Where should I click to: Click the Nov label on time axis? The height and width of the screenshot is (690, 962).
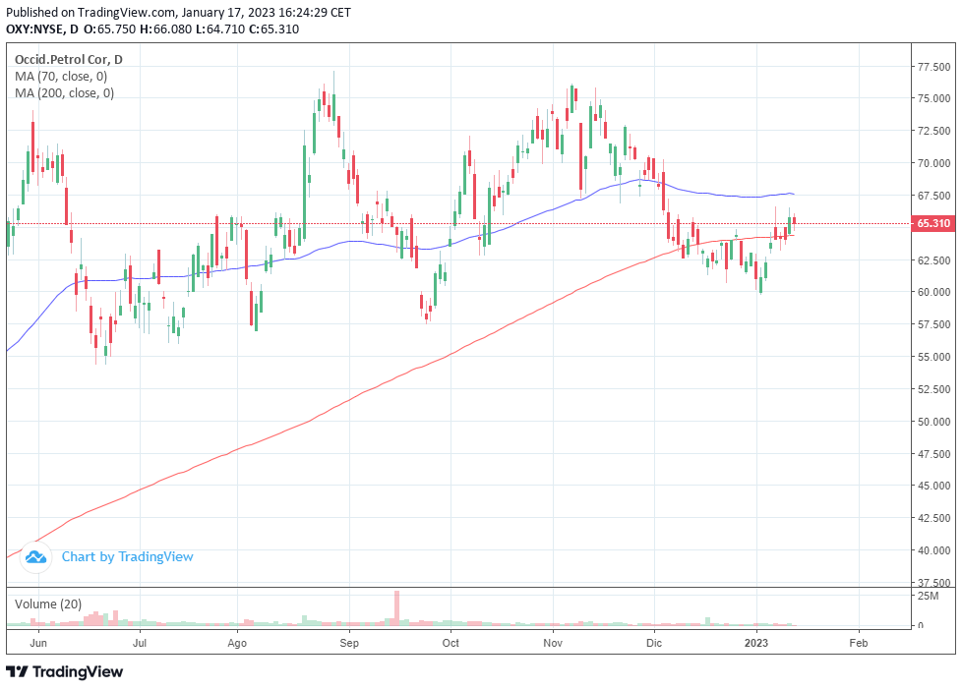coord(553,643)
